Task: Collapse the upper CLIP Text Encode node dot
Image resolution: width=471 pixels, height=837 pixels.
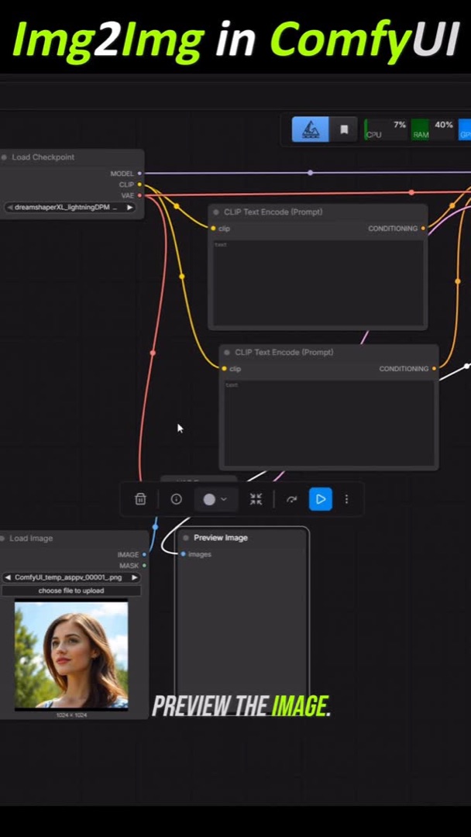Action: tap(216, 212)
